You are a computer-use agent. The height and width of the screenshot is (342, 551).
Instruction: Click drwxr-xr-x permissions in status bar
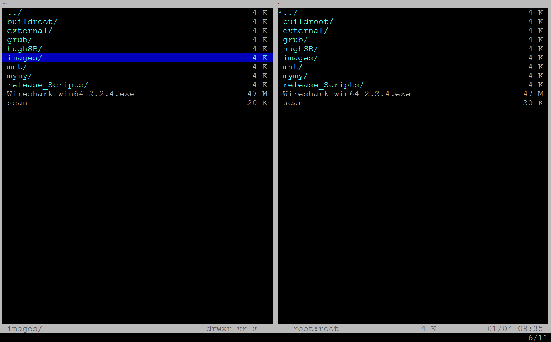[232, 329]
